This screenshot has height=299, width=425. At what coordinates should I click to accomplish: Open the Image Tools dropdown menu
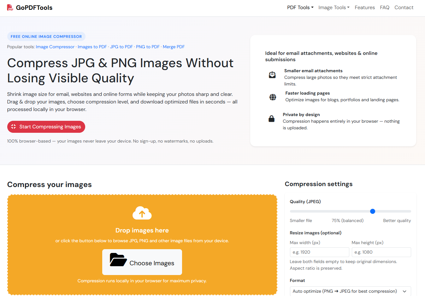[x=334, y=7]
